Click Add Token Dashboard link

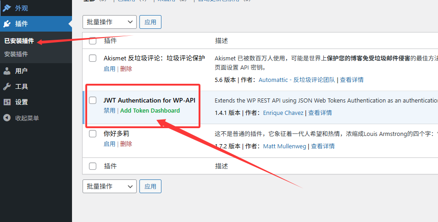pyautogui.click(x=150, y=111)
